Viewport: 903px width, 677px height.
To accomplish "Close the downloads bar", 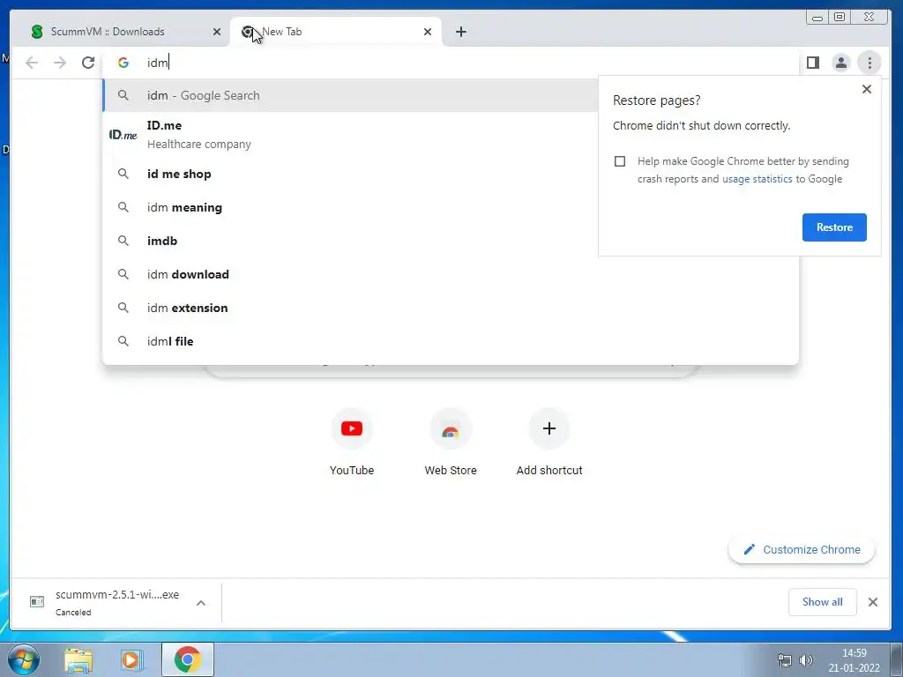I will 873,602.
